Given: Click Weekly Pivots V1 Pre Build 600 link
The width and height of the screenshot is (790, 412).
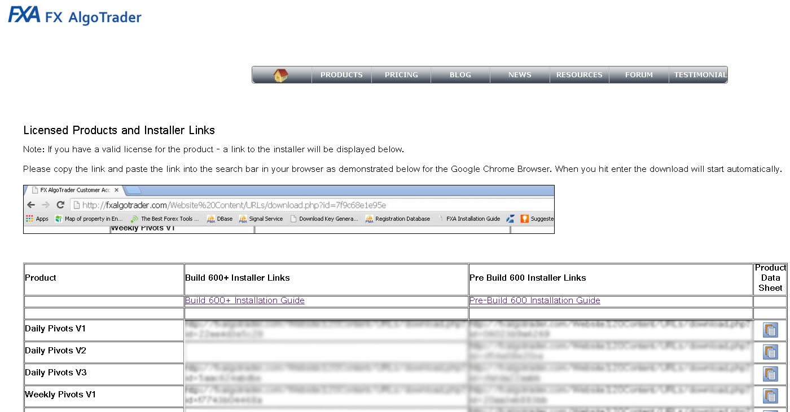Looking at the screenshot, I should tap(609, 396).
